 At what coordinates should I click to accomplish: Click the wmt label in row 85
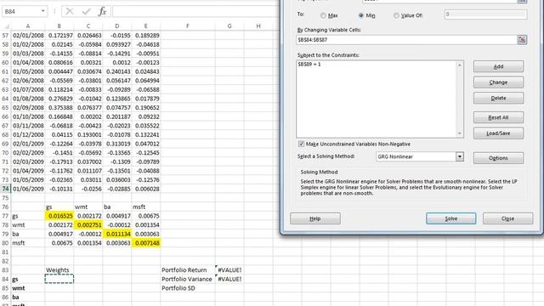pos(19,288)
